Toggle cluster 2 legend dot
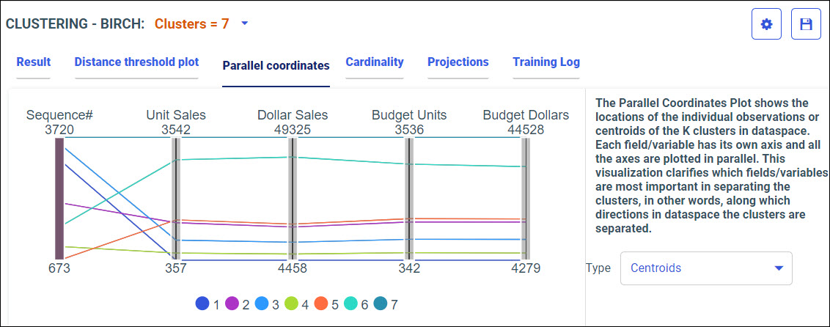830x327 pixels. (233, 304)
